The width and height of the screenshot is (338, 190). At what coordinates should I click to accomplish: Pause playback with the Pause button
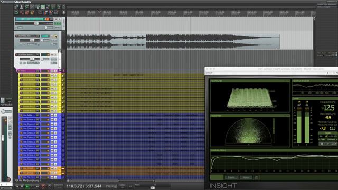tap(32, 186)
